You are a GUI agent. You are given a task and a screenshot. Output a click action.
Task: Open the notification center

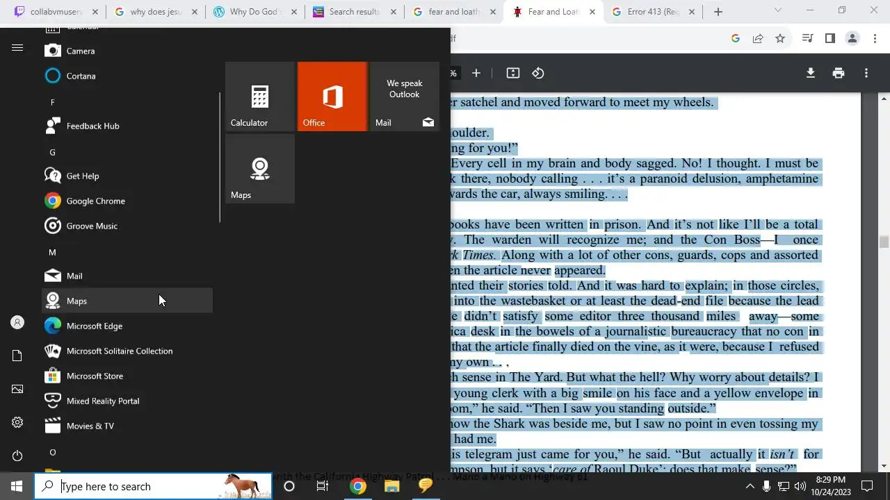(x=867, y=486)
